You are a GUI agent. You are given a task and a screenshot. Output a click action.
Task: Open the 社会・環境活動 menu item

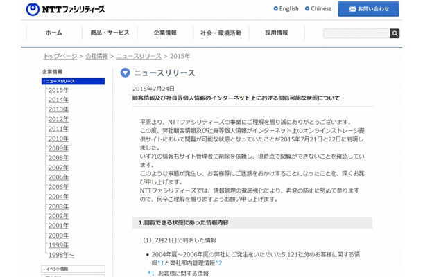pyautogui.click(x=221, y=33)
